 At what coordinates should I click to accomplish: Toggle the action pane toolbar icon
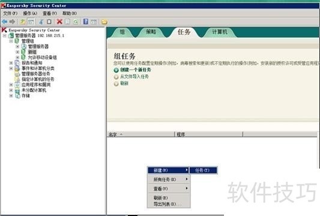point(94,22)
